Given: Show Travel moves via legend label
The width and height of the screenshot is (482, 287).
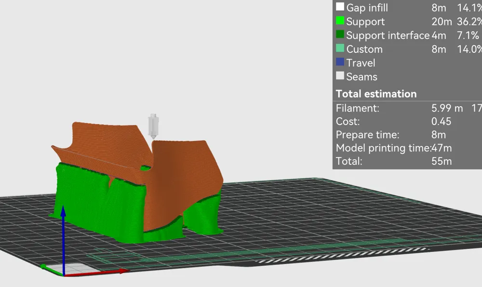Looking at the screenshot, I should click(361, 62).
